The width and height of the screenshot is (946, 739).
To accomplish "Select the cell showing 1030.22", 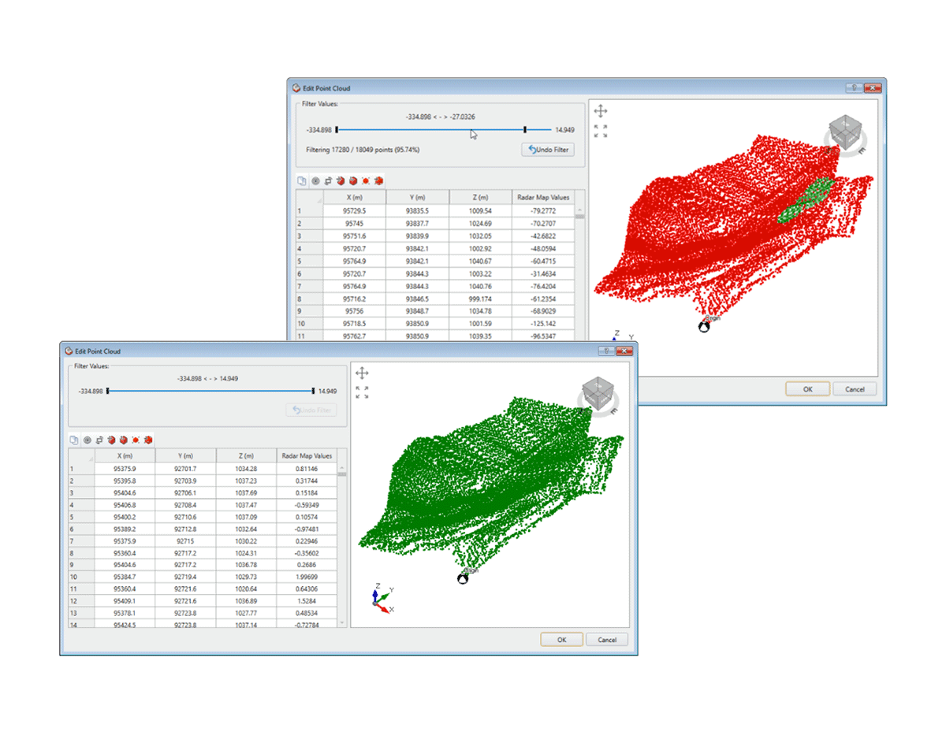I will tap(245, 541).
